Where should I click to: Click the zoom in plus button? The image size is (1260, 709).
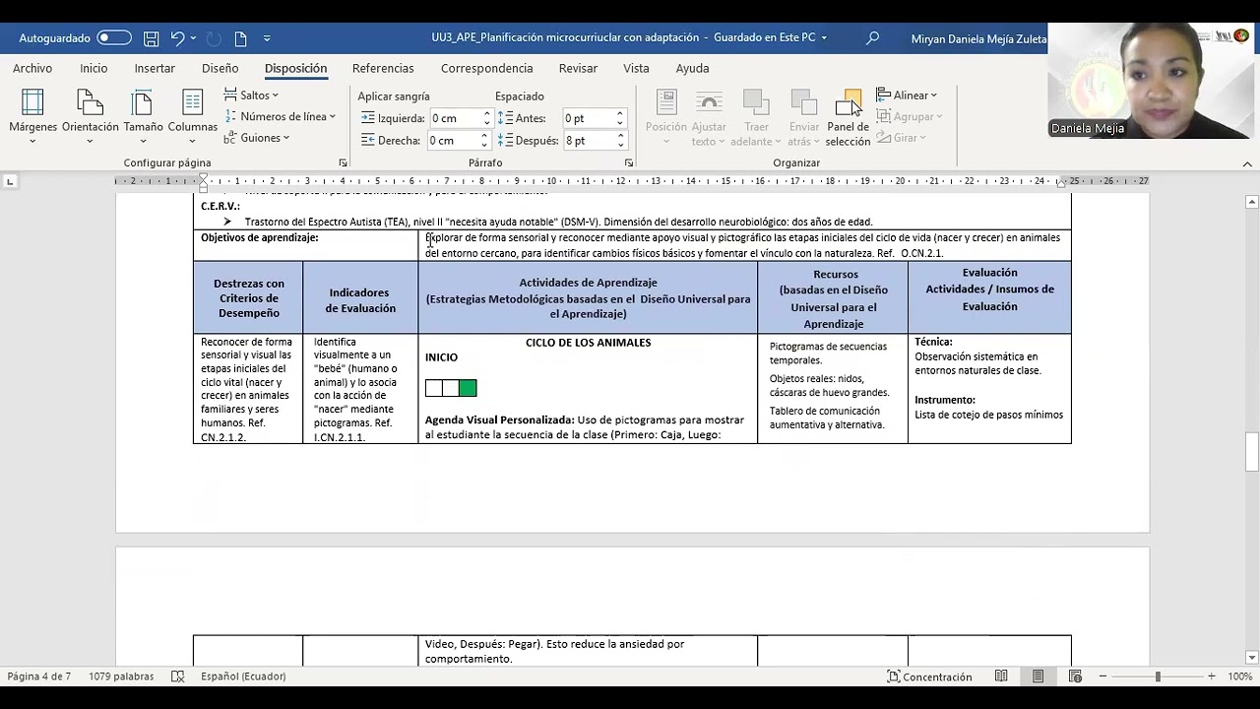[x=1212, y=677]
